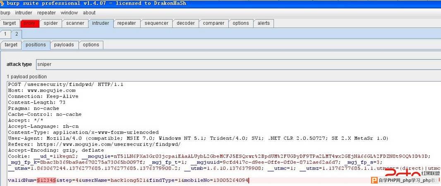
Task: Switch to the decoder tab
Action: point(186,23)
